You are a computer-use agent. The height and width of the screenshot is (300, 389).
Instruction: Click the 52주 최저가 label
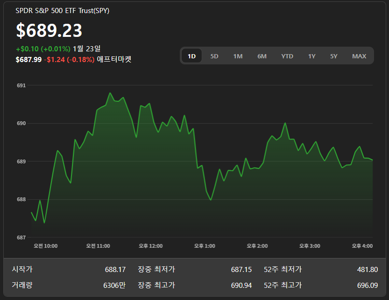coord(283,269)
